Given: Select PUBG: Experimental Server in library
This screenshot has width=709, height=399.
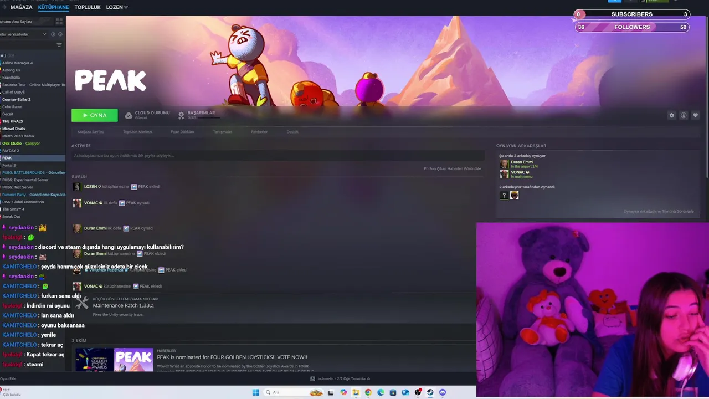Looking at the screenshot, I should pos(25,180).
